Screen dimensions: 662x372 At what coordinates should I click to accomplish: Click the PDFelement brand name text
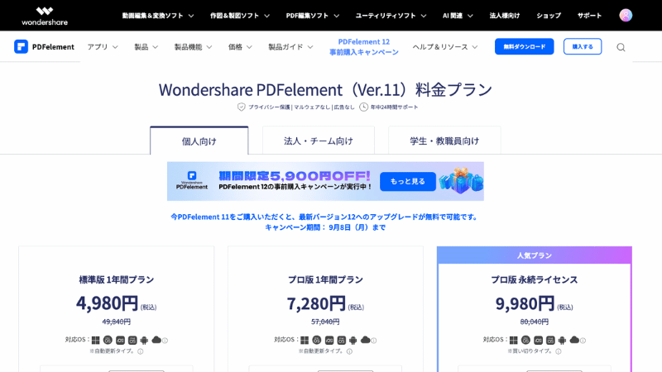tap(53, 47)
